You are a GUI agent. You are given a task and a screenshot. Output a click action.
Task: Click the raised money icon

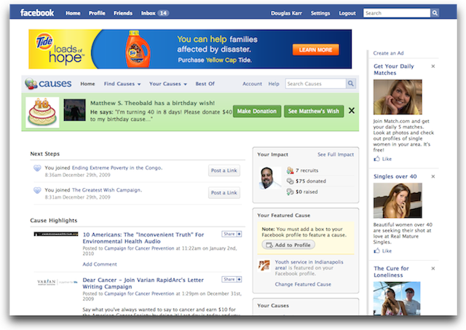click(x=290, y=192)
